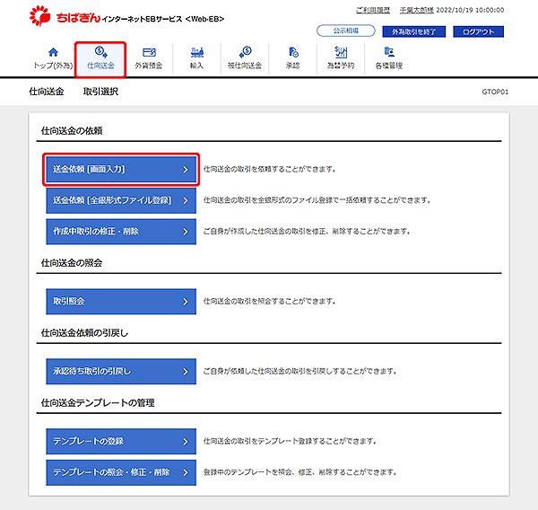Click the date text 2022/10/19 10:00:00

point(470,10)
